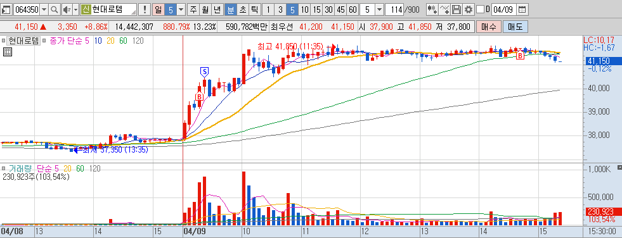
Task: Select the highlighted 5 minute interval button
Action: [293, 9]
